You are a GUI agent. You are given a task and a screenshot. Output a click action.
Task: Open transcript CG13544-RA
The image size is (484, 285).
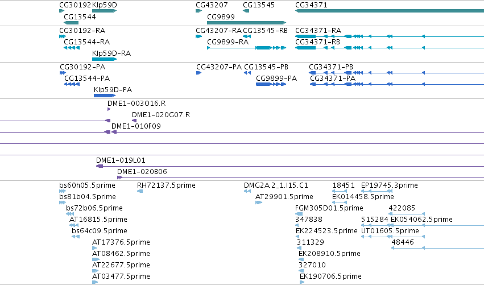click(72, 48)
